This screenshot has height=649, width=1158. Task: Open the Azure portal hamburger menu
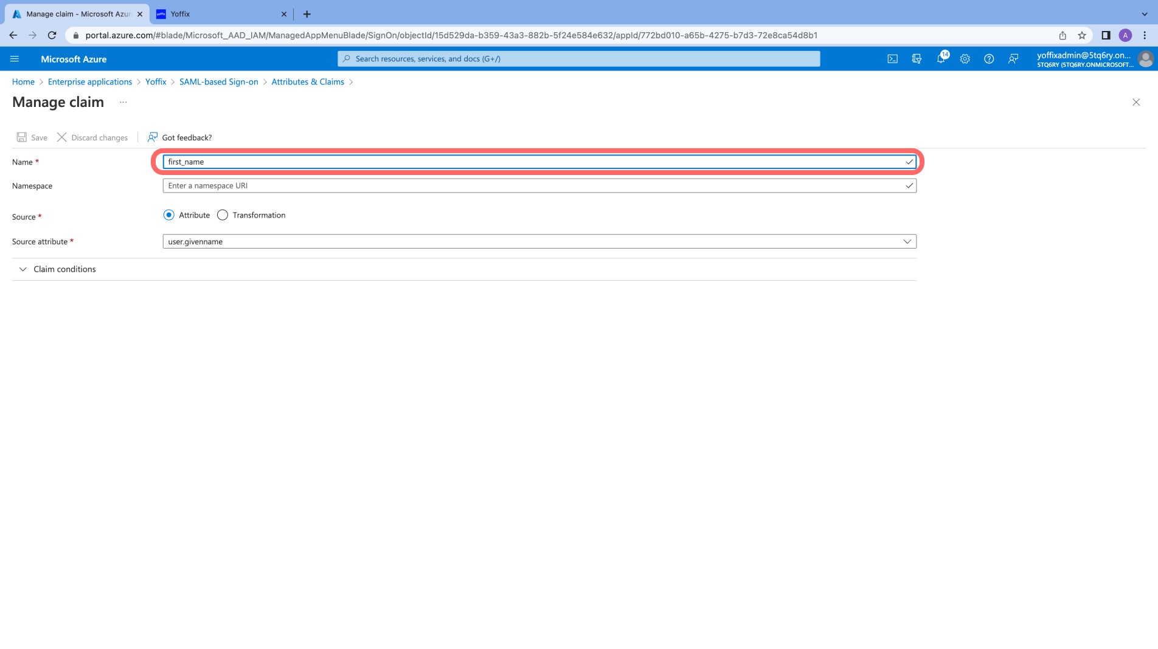point(15,59)
